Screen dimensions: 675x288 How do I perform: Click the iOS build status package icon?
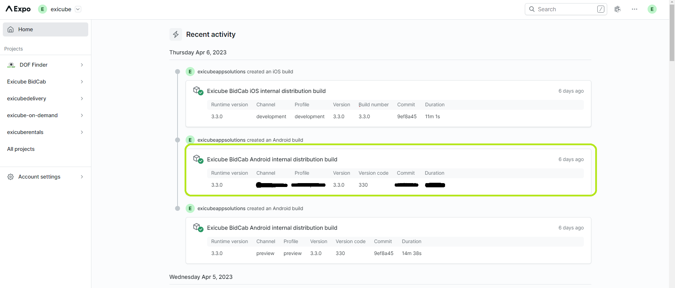198,91
